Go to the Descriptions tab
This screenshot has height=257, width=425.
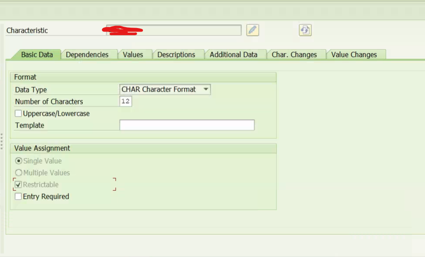click(176, 55)
